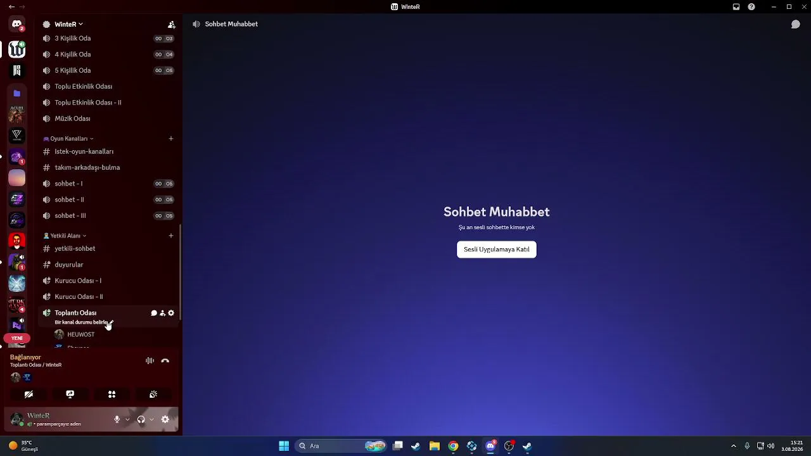Select the Toplantı Odası voice channel

75,313
